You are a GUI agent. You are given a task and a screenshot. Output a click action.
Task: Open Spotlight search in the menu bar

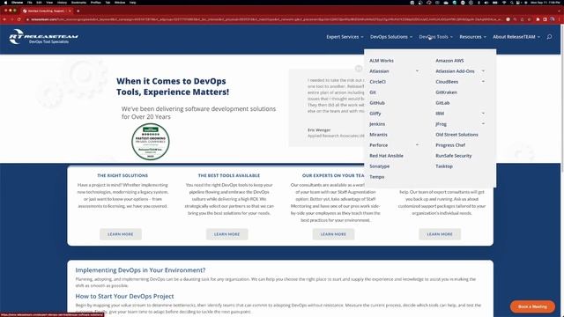(511, 3)
